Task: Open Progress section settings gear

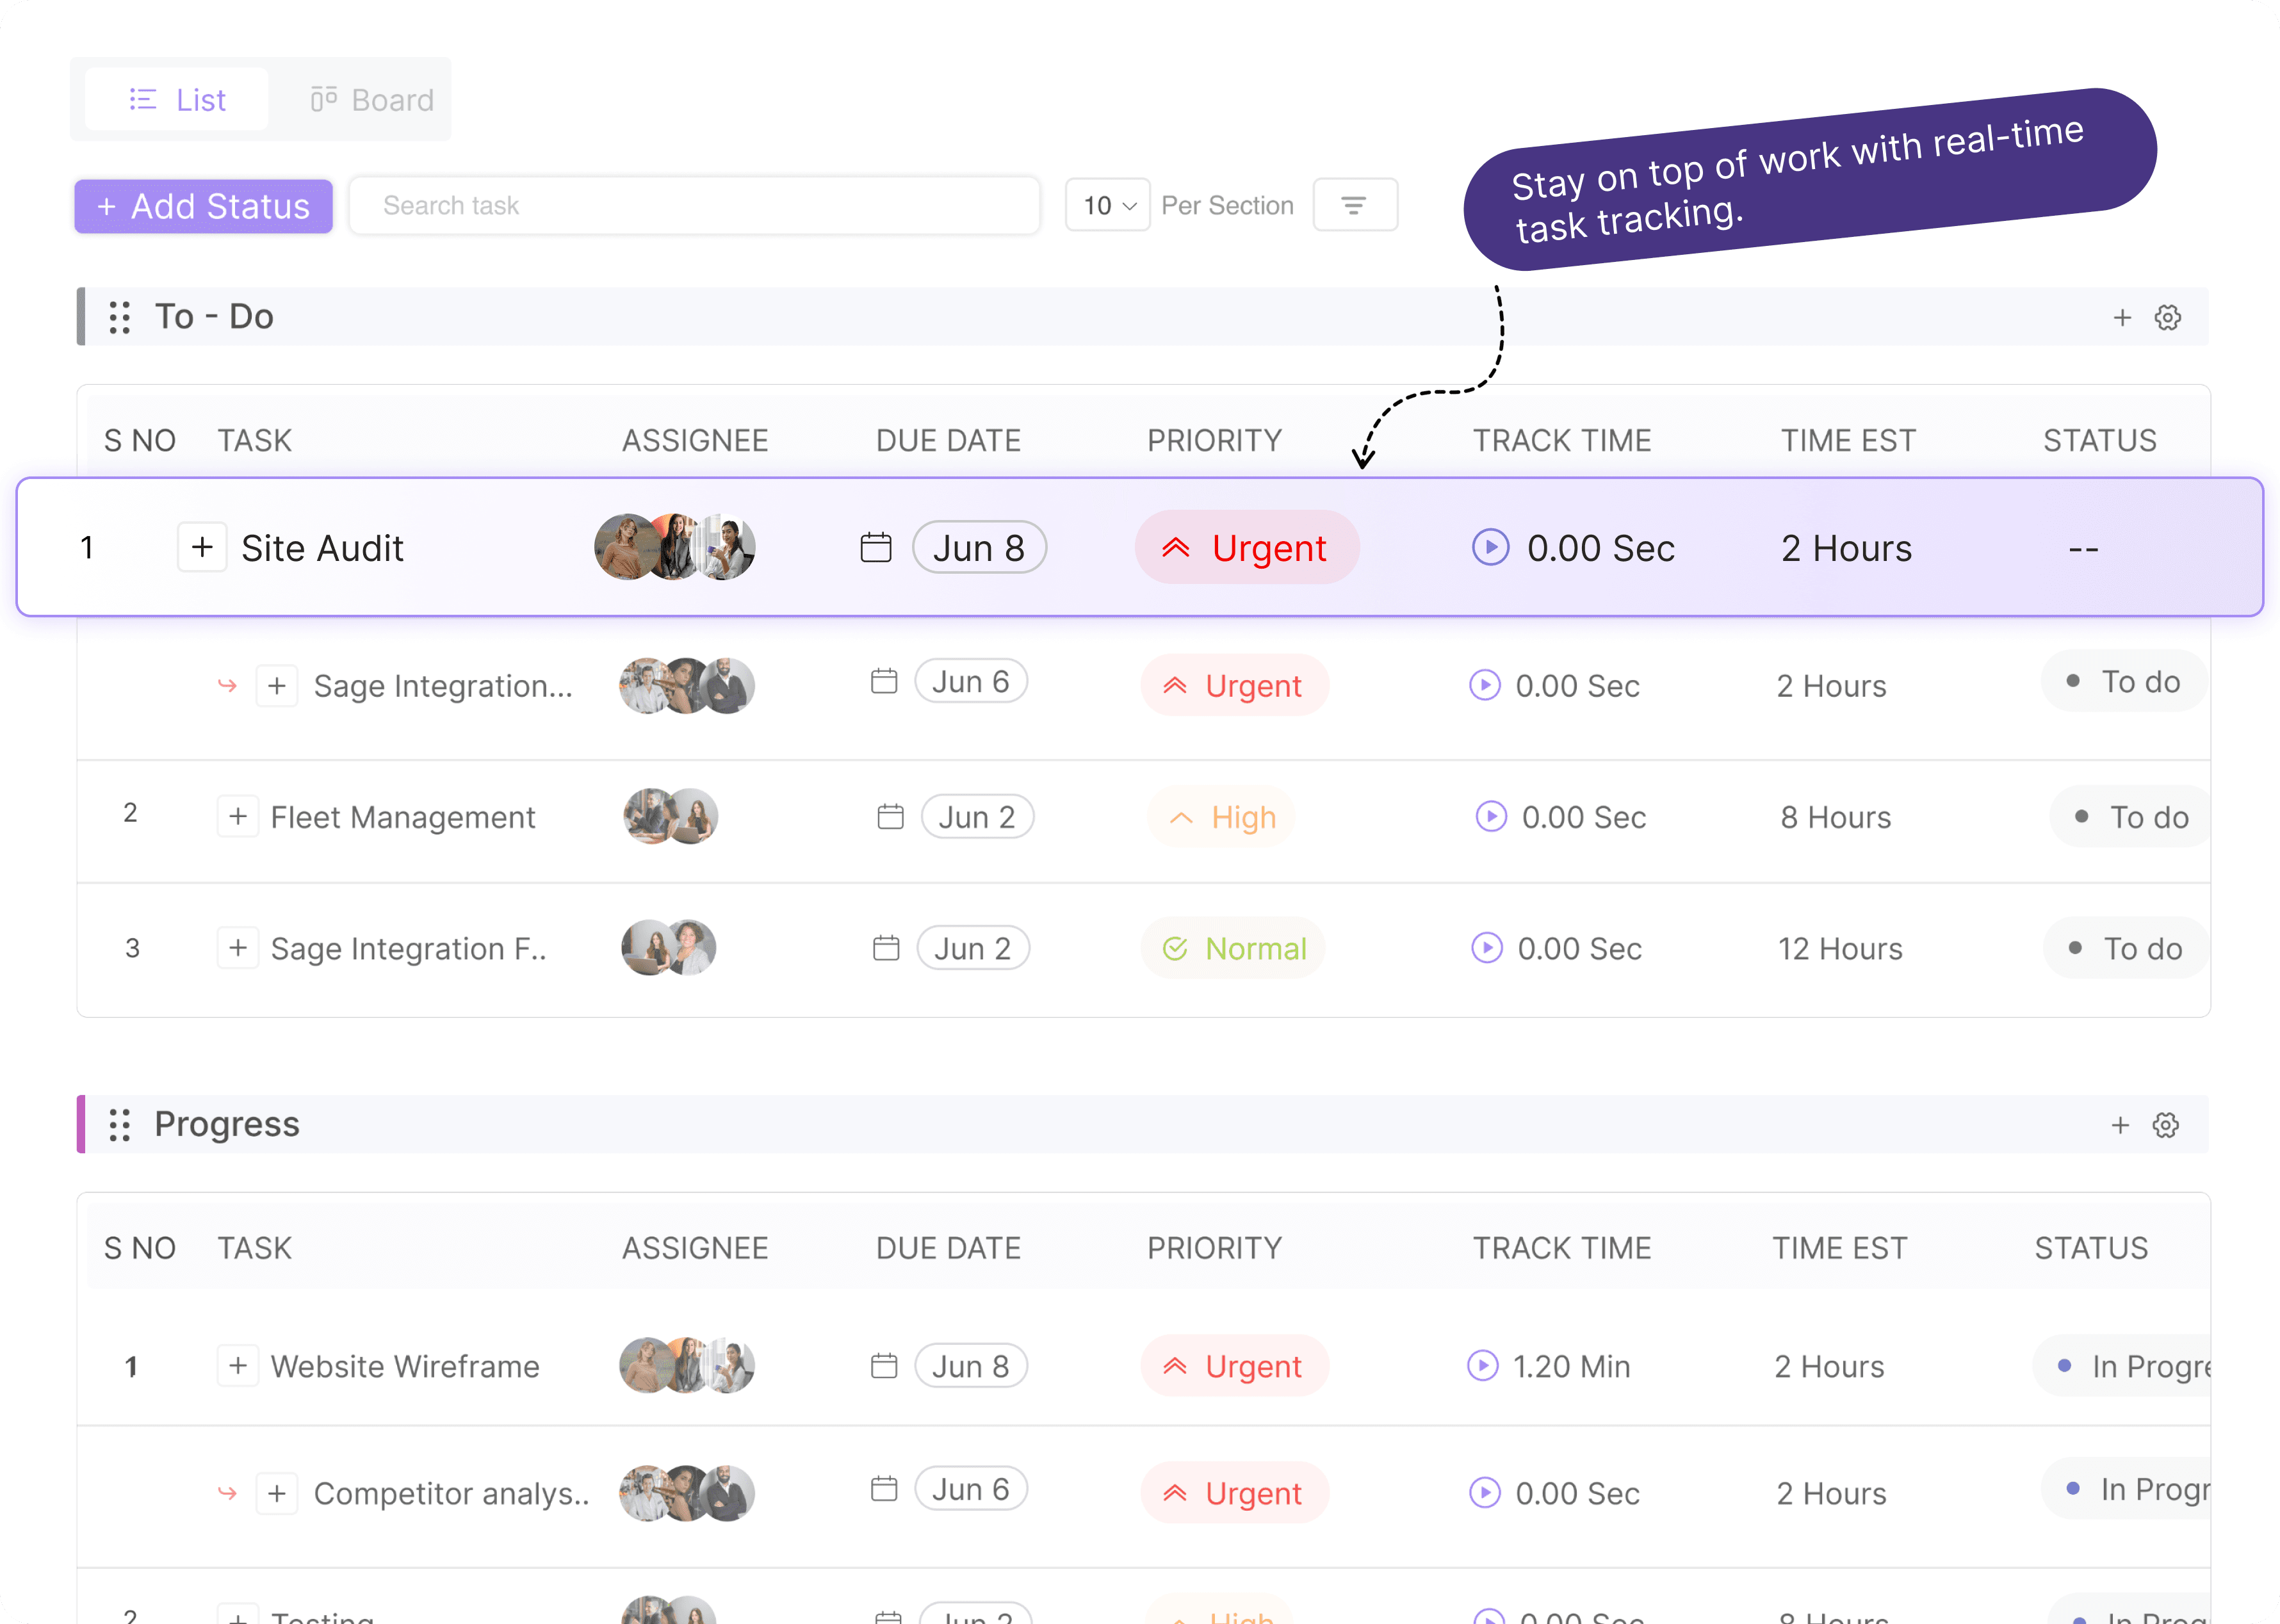Action: (x=2166, y=1126)
